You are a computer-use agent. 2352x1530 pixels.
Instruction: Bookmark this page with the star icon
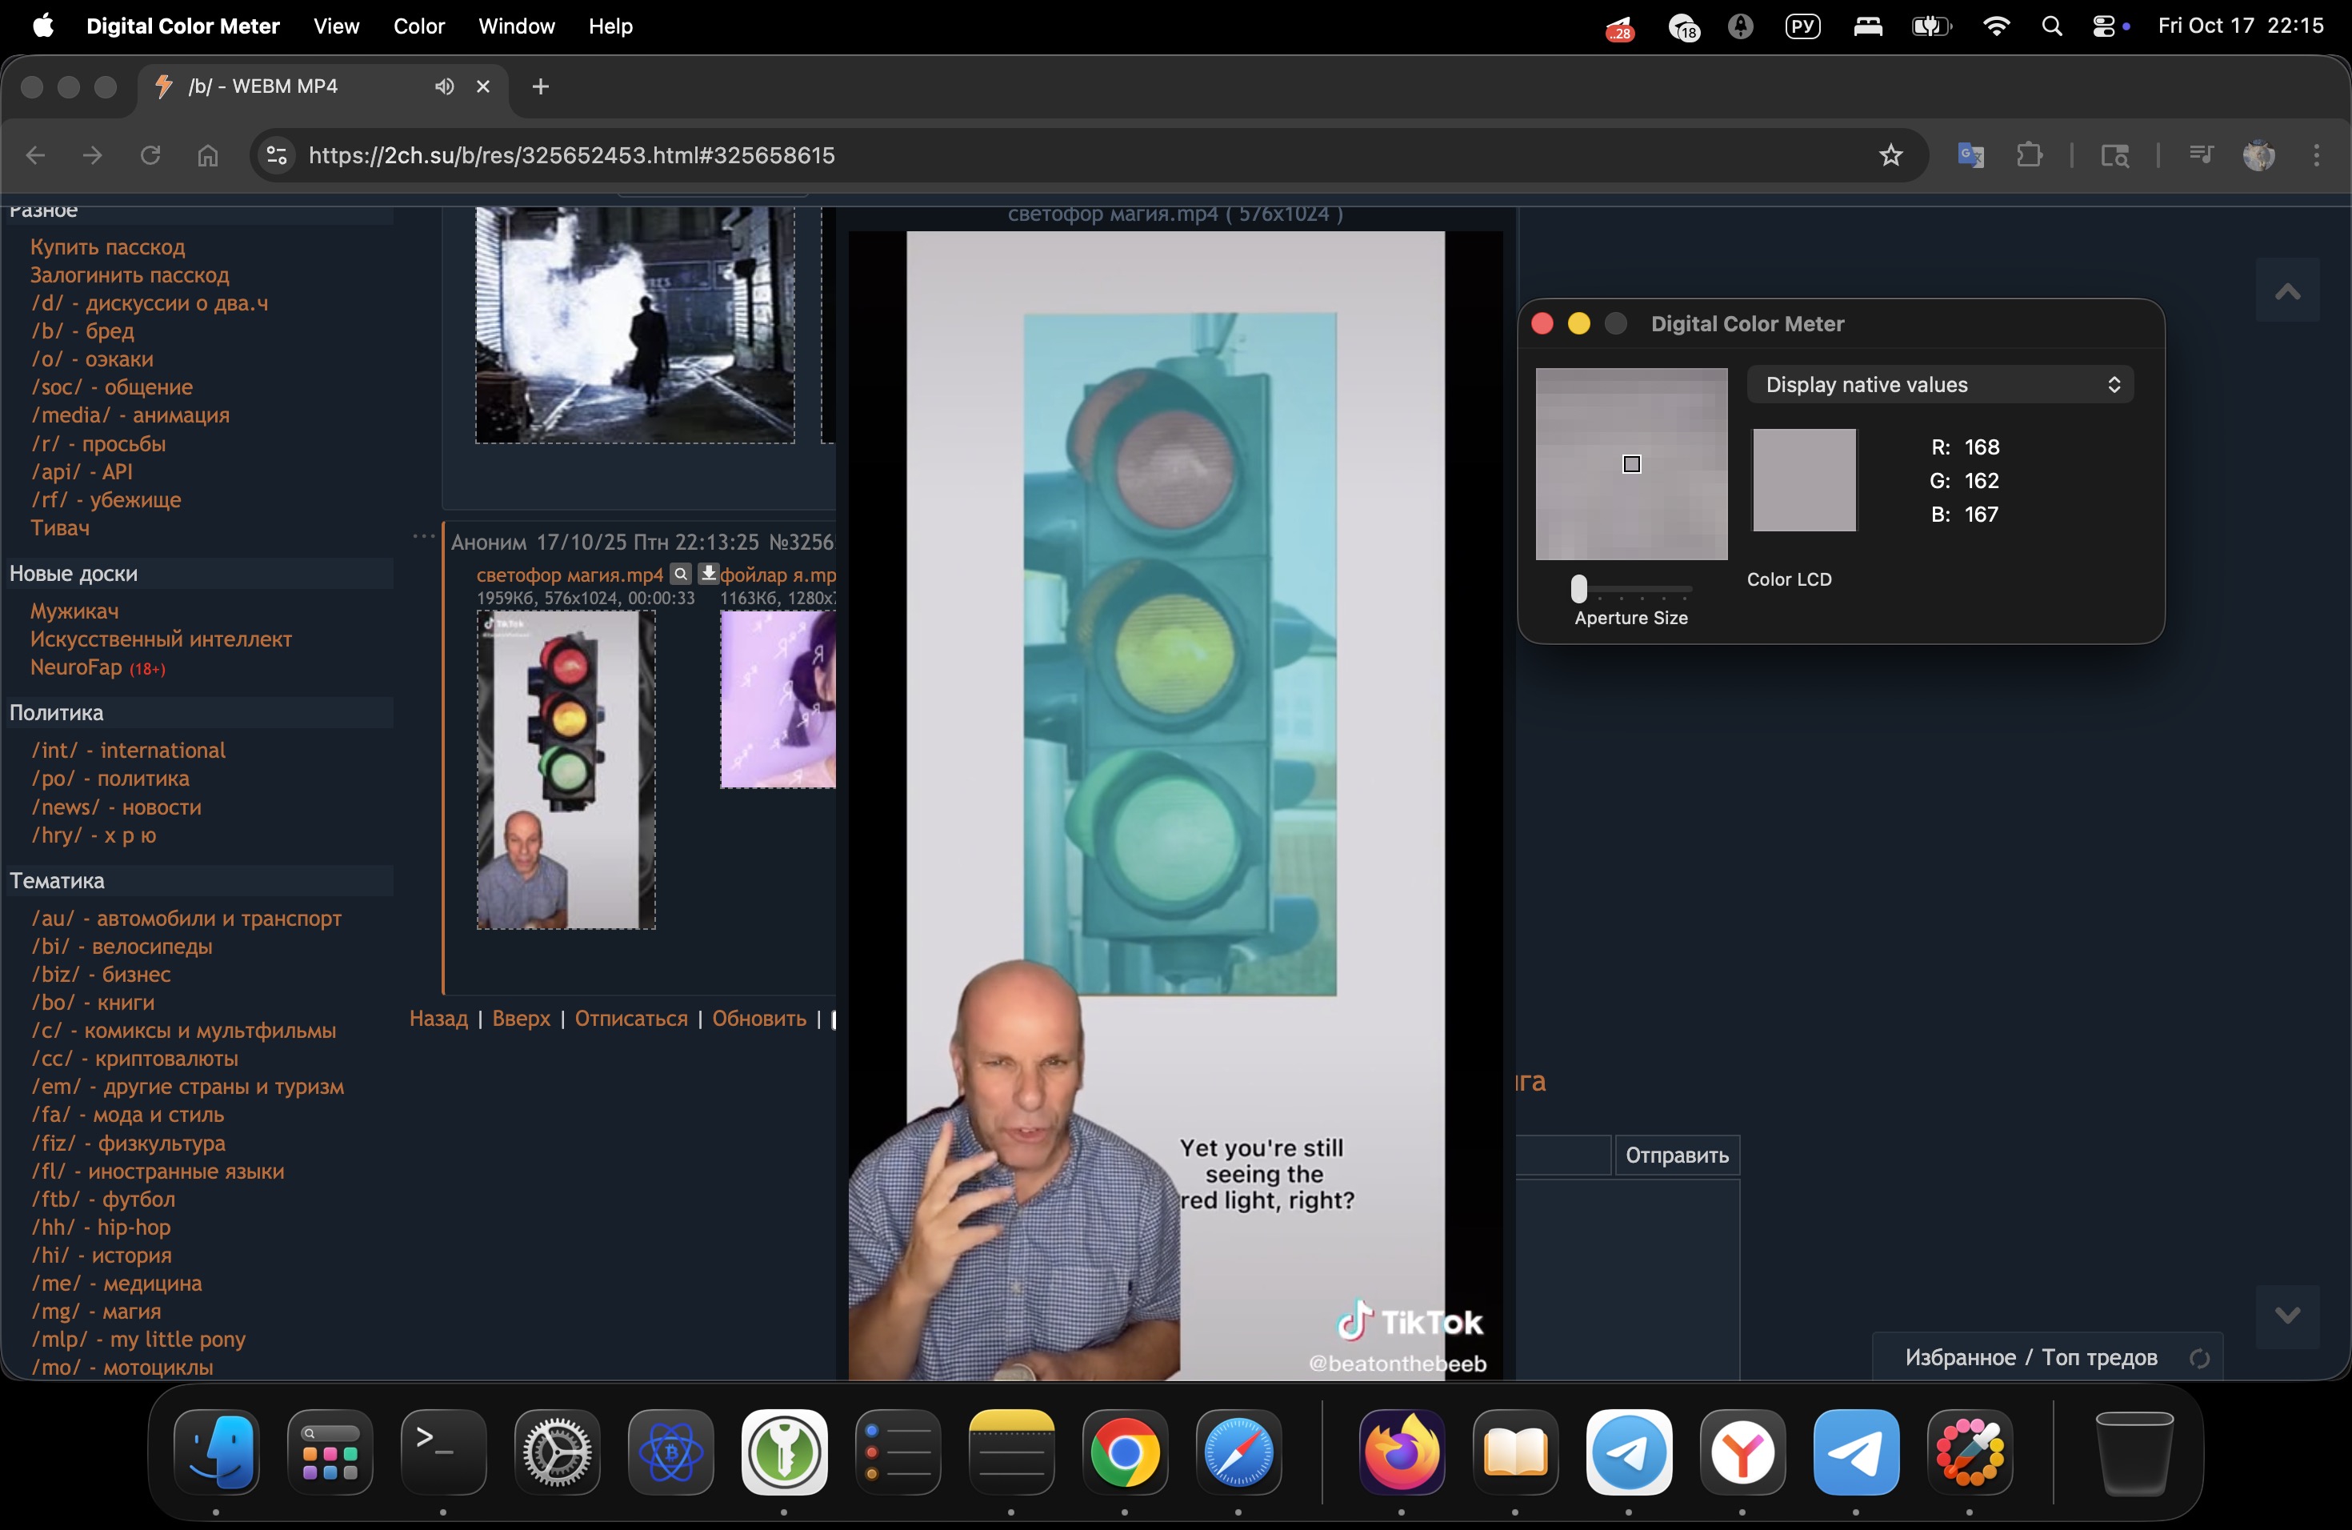(x=1890, y=155)
